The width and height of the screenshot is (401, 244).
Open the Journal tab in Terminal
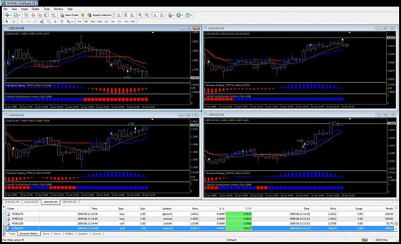point(96,234)
